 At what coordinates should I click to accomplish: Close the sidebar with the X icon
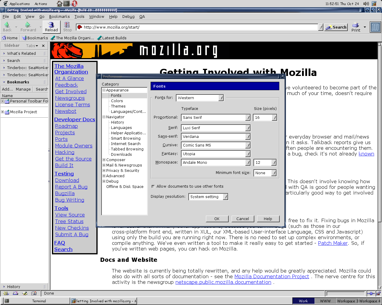[43, 46]
